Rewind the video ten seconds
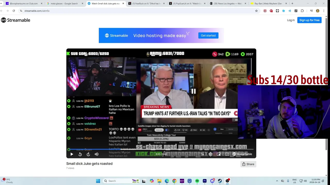Image resolution: width=330 pixels, height=185 pixels. (x=80, y=154)
